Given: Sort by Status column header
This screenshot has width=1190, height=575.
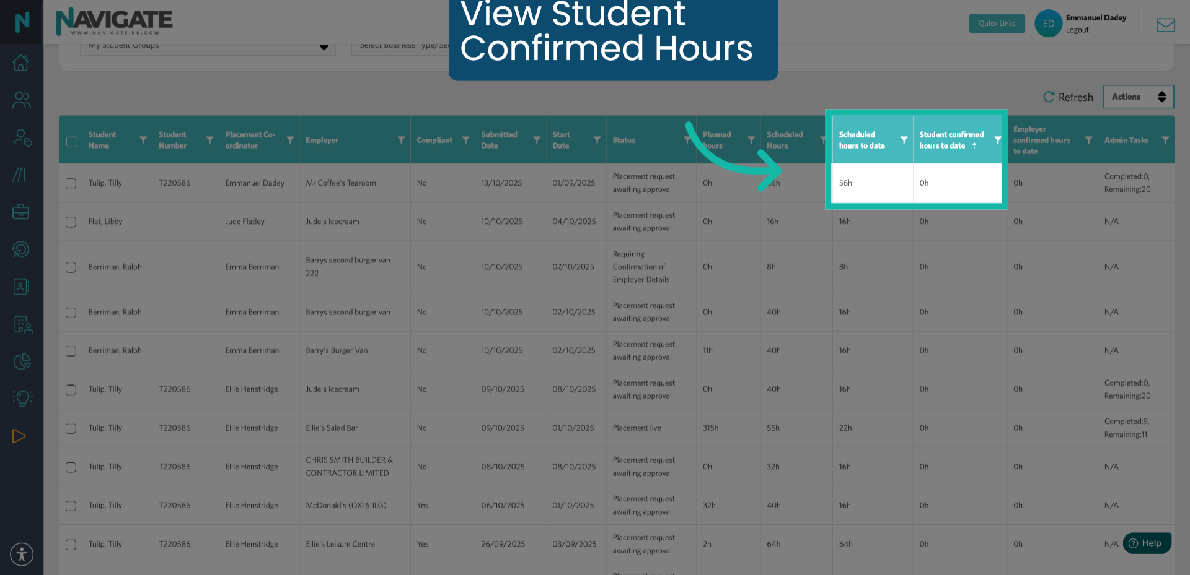Looking at the screenshot, I should point(624,140).
